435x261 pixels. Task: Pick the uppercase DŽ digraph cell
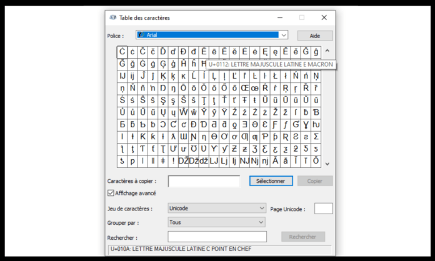tap(183, 161)
